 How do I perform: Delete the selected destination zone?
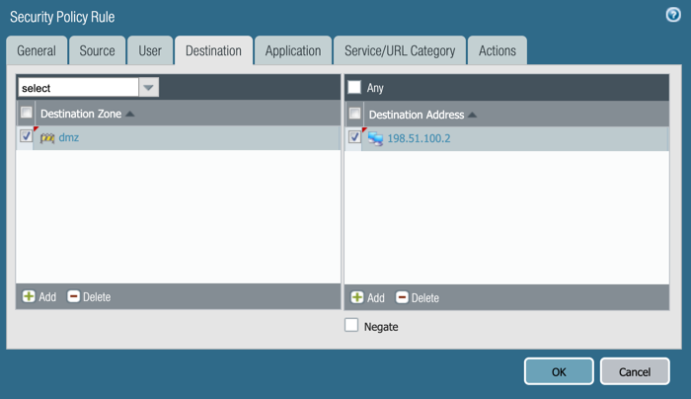89,296
